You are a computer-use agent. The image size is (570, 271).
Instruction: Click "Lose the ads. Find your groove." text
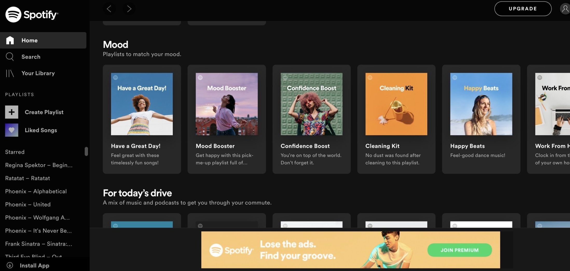tap(298, 250)
